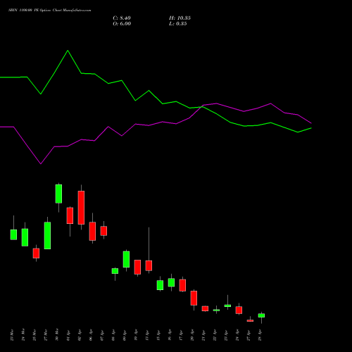Screen dimensions: 352x352
Task: Select the high value "H: 10.35"
Action: (x=180, y=18)
